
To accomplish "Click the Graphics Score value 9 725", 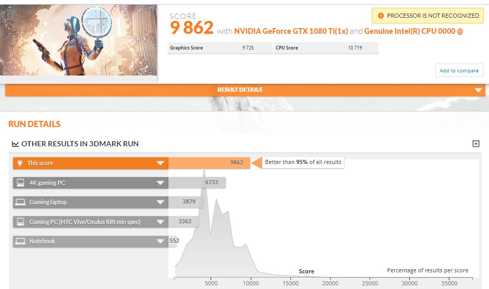I will click(x=248, y=48).
